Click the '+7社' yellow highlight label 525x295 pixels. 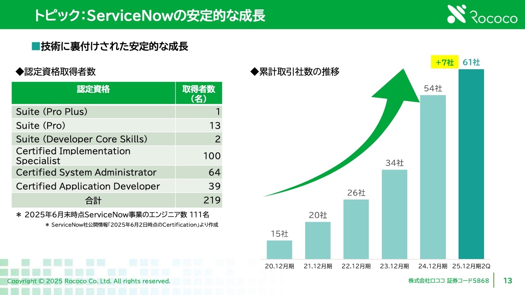[x=444, y=63]
